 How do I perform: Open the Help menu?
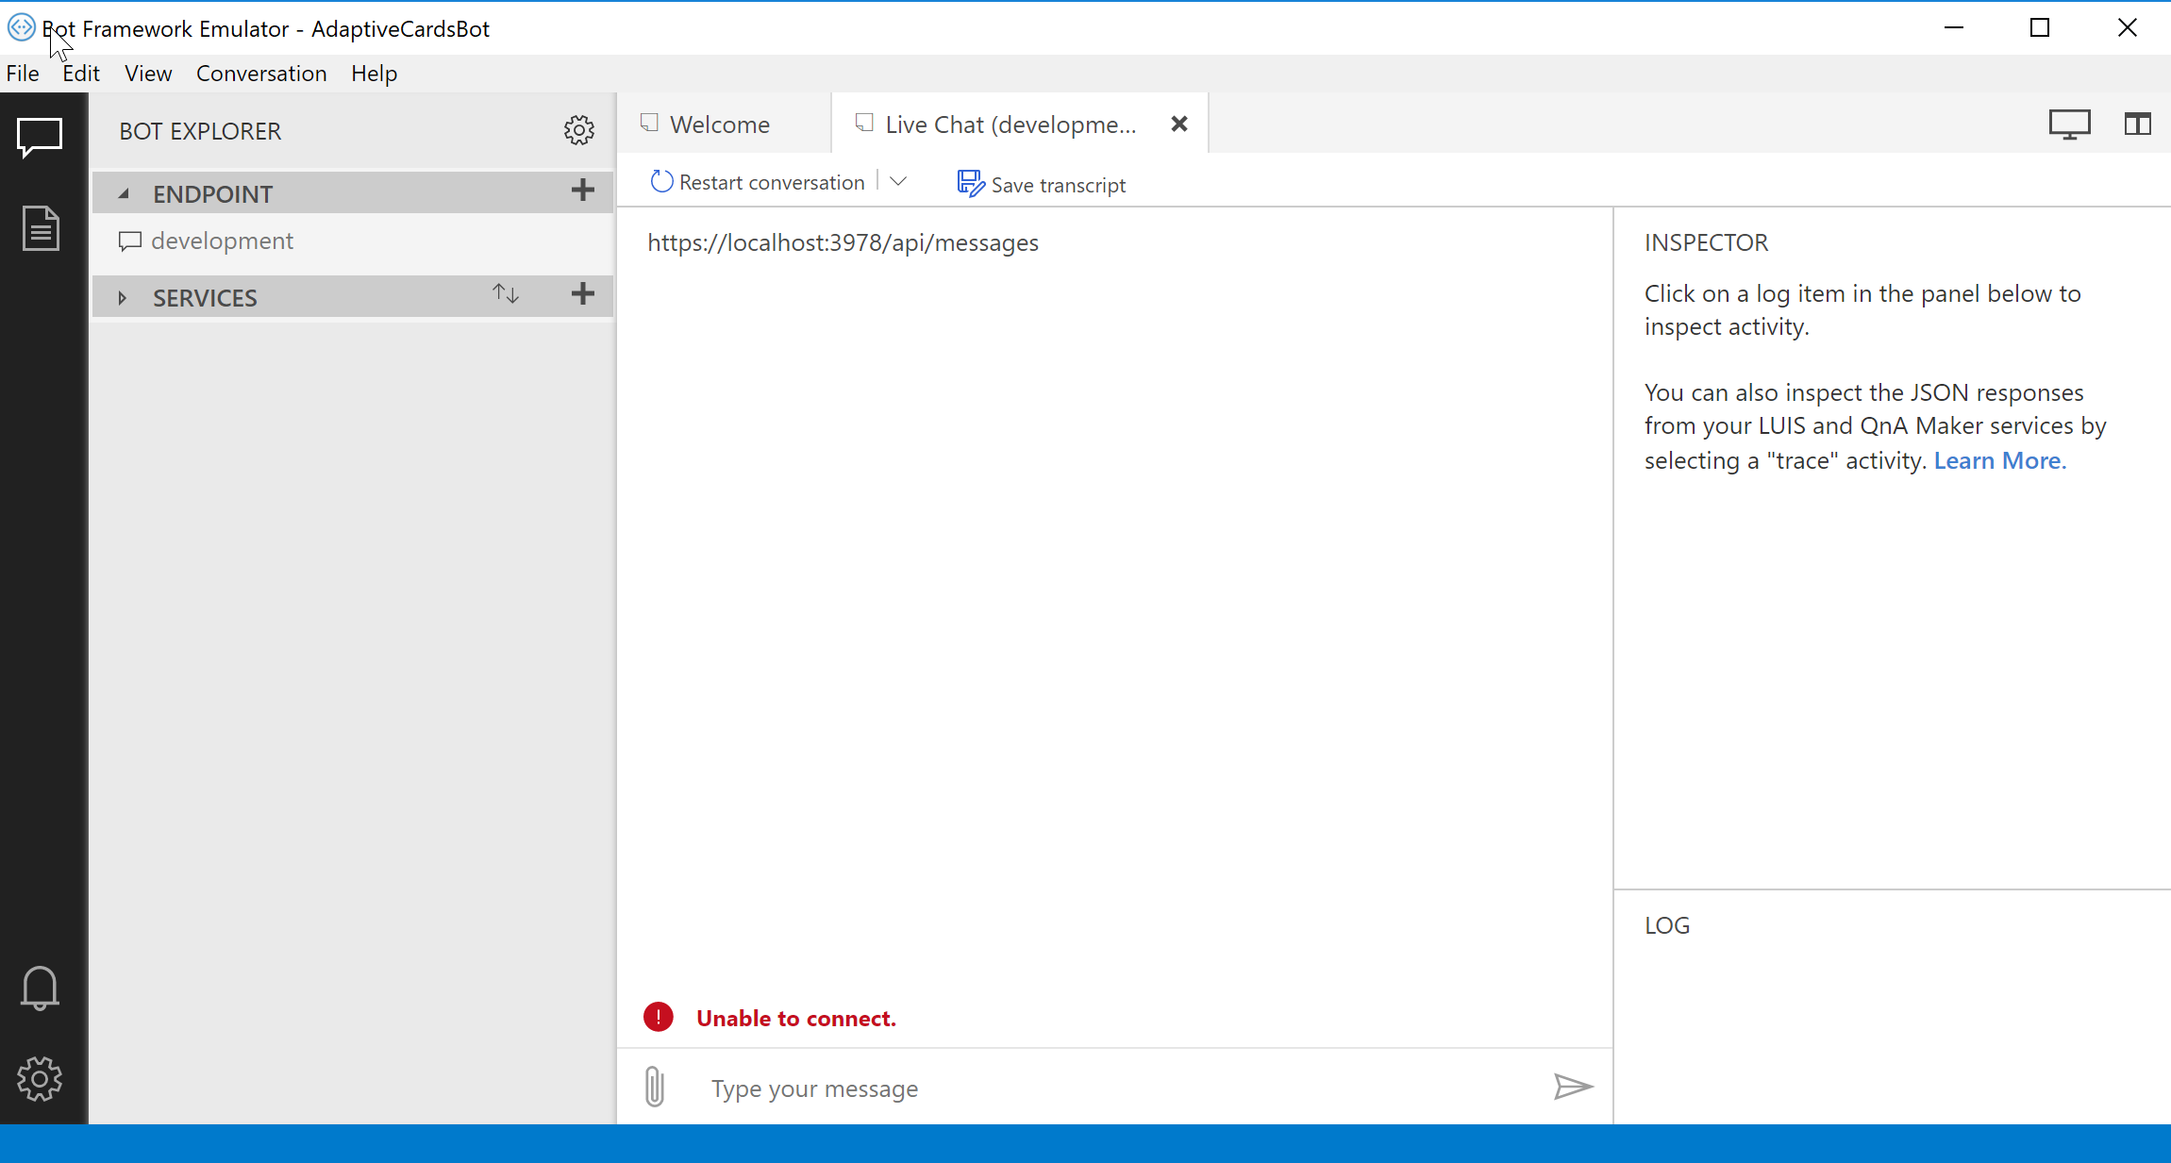click(375, 74)
